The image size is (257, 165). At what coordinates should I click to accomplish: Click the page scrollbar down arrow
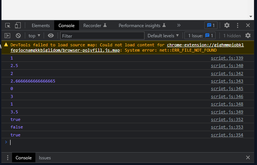pos(251,17)
